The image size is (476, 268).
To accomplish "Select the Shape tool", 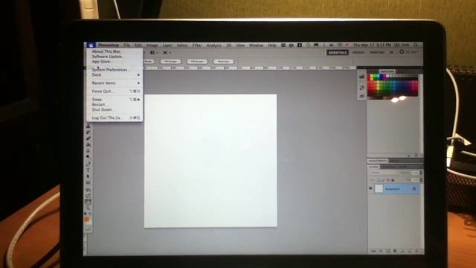I will 88,182.
